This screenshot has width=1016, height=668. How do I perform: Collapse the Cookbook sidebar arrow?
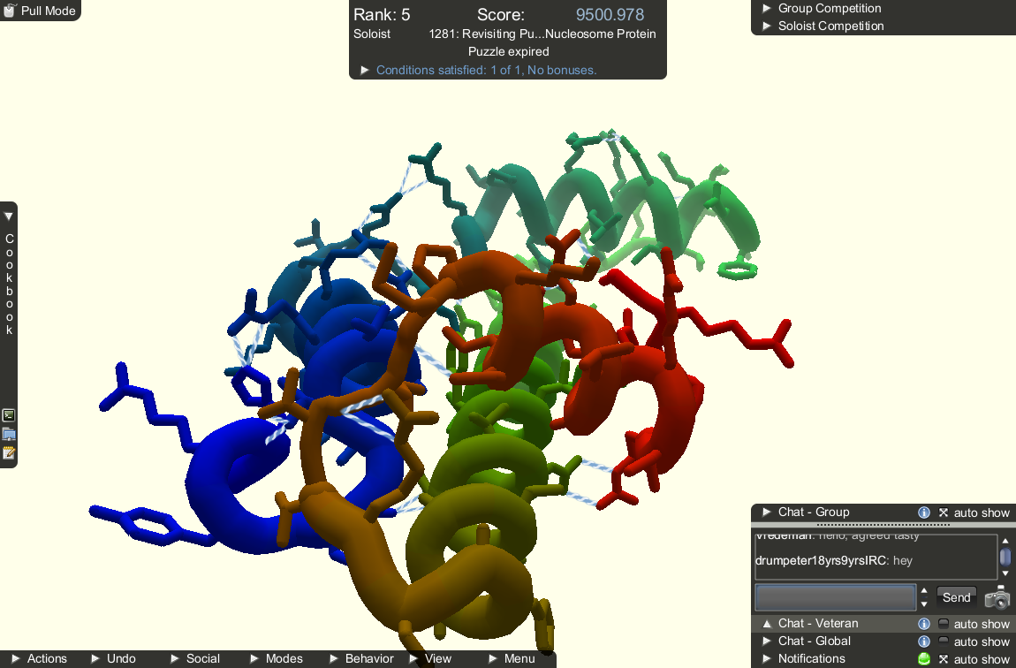pyautogui.click(x=9, y=216)
